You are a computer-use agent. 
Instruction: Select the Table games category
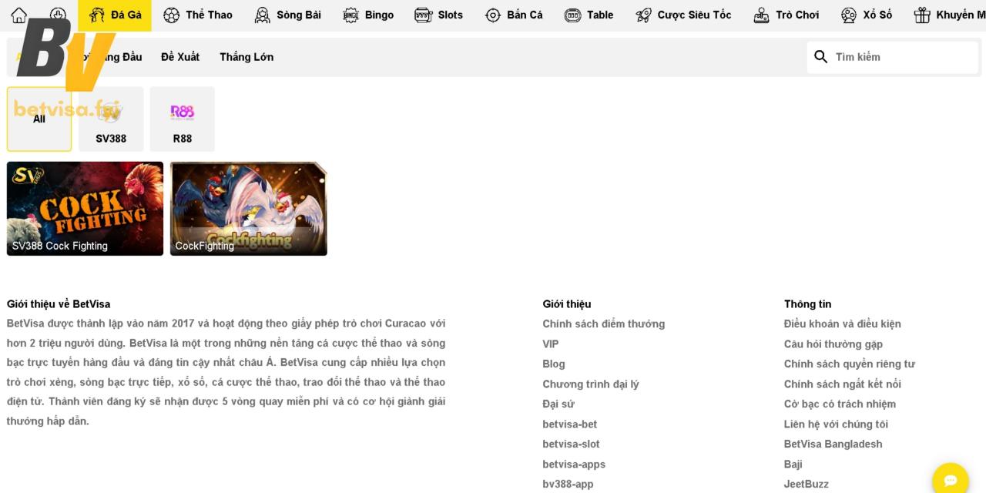pos(589,15)
